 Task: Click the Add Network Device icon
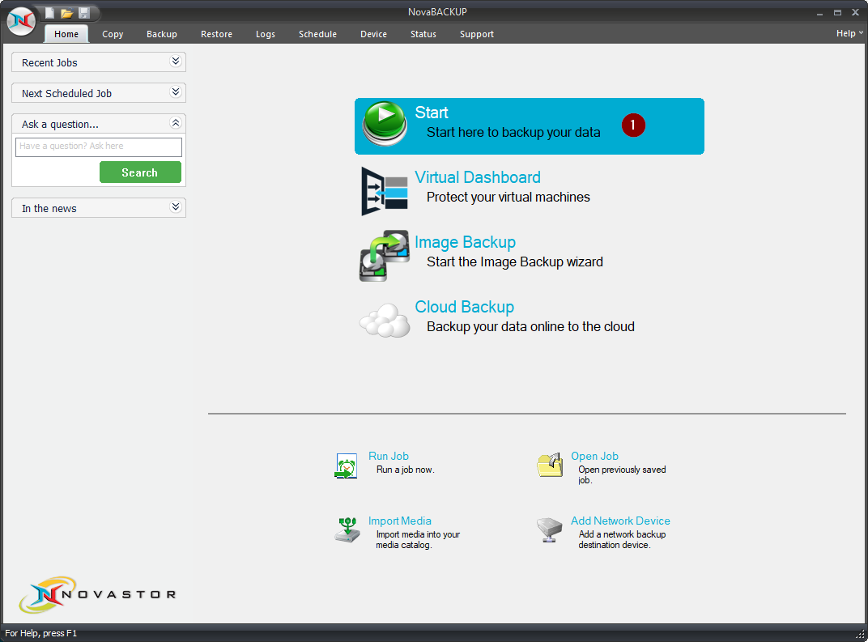point(550,529)
